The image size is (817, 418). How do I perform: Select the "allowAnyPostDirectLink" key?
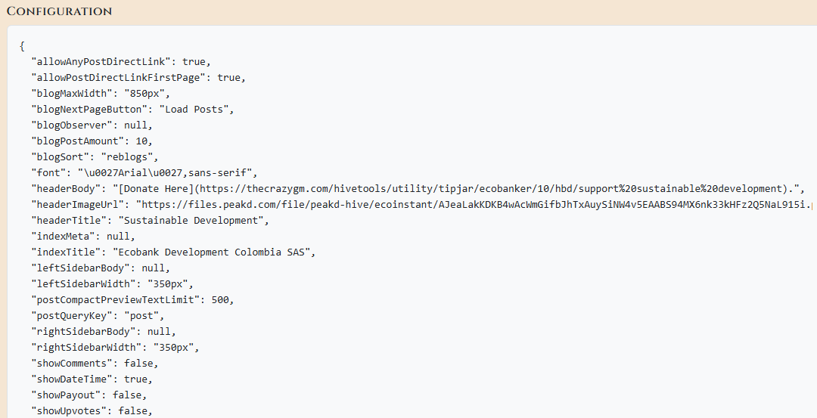tap(101, 61)
